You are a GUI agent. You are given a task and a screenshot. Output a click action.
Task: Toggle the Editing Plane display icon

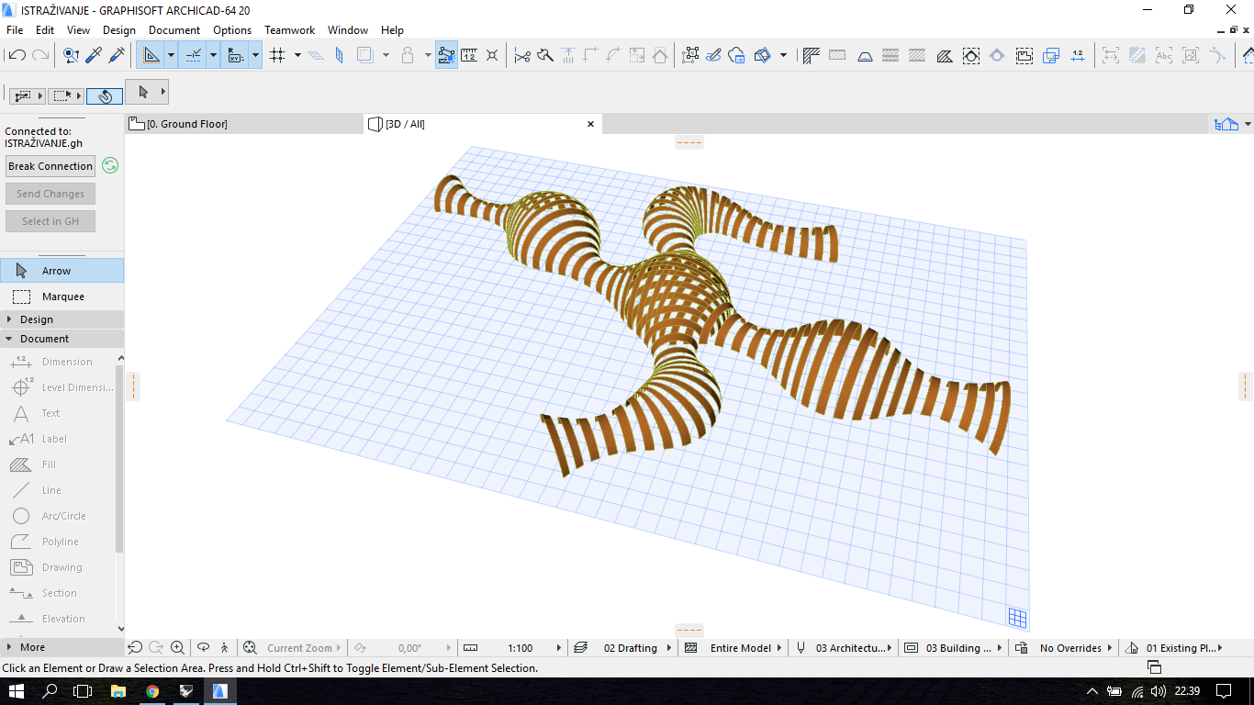[x=316, y=55]
